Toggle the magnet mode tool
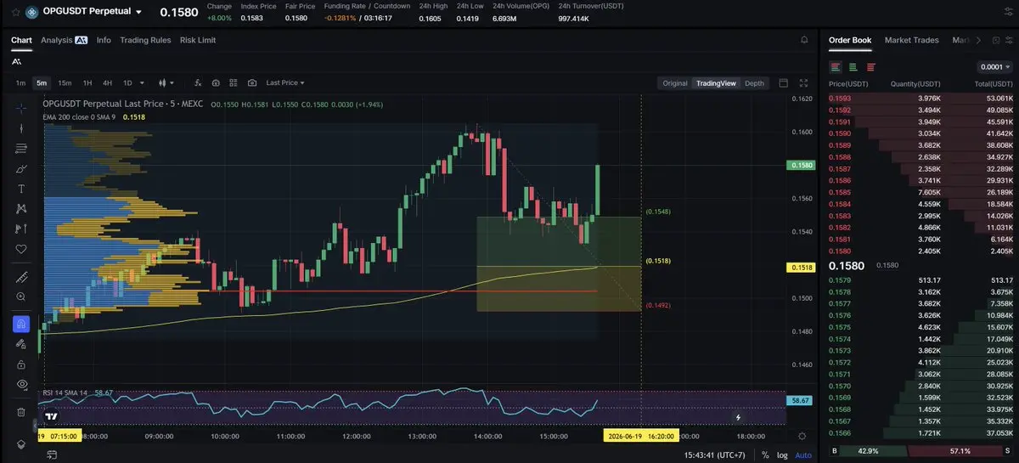The image size is (1019, 463). [21, 325]
